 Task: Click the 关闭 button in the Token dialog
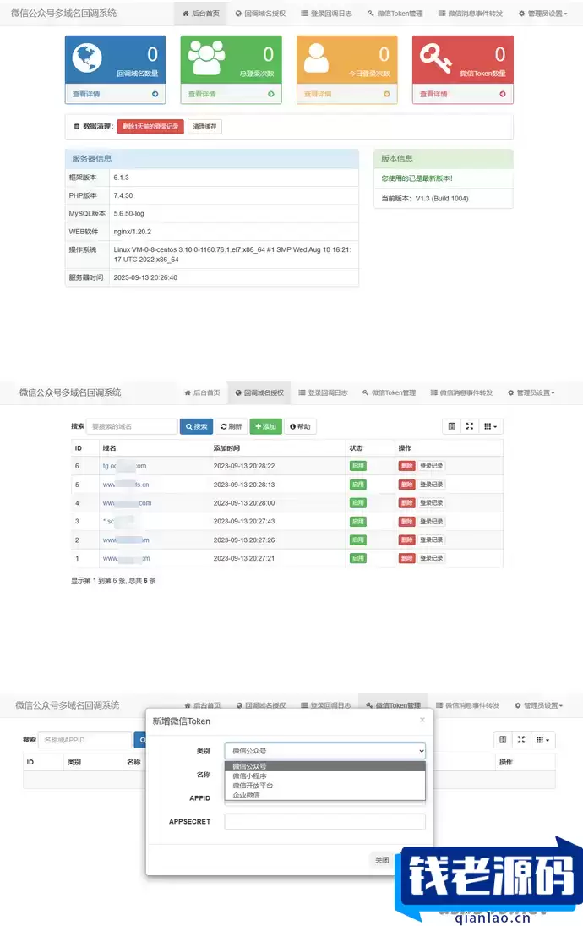pyautogui.click(x=382, y=860)
